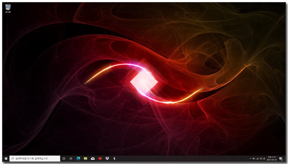The image size is (288, 164).
Task: Open the battery status tray icon
Action: [254, 159]
